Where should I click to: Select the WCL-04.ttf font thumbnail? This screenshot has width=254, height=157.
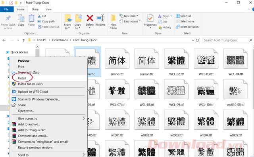236,59
